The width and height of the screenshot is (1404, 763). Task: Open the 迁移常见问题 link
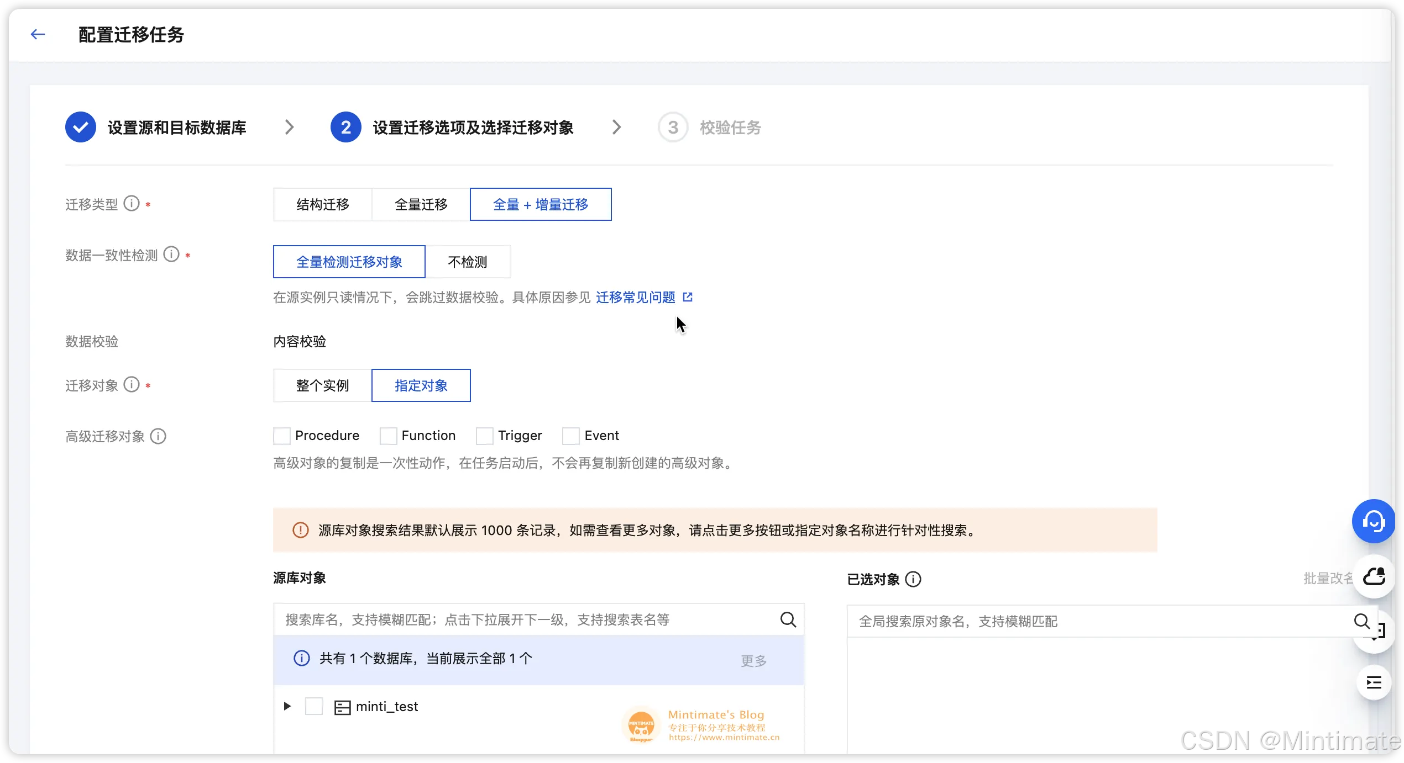(636, 298)
